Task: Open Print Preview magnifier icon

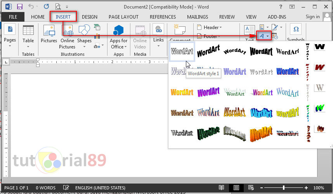Action: click(58, 7)
